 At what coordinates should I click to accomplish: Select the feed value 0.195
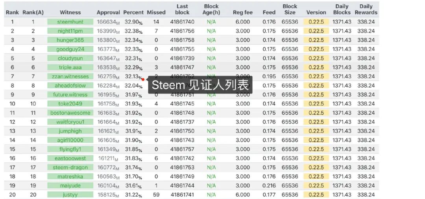coord(269,77)
